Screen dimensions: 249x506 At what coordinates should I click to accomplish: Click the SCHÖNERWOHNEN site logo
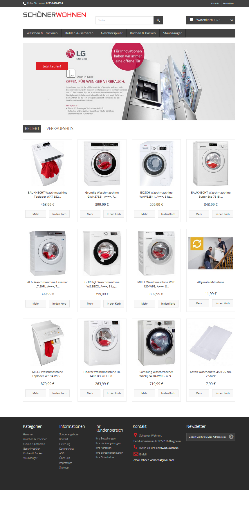pos(55,15)
